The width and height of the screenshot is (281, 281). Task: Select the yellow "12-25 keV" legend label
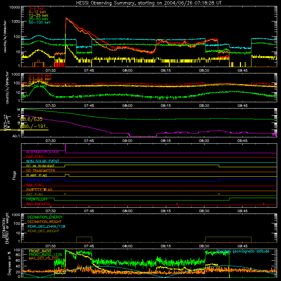[38, 15]
